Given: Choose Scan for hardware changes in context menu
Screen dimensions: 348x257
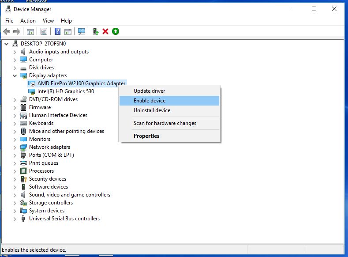Looking at the screenshot, I should pyautogui.click(x=169, y=123).
